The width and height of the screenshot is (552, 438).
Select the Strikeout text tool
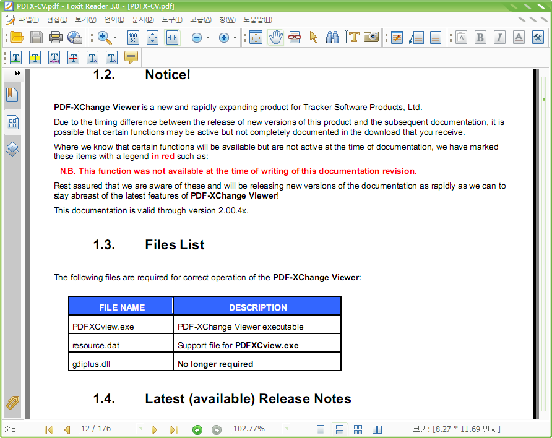73,58
